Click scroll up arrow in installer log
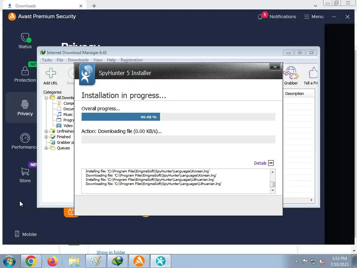This screenshot has height=268, width=357. (x=273, y=172)
